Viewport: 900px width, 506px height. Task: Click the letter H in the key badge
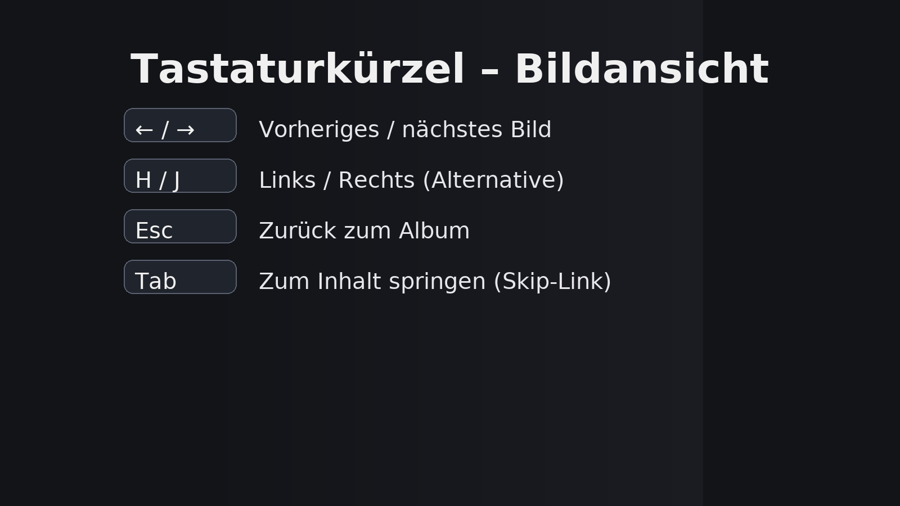[x=143, y=180]
